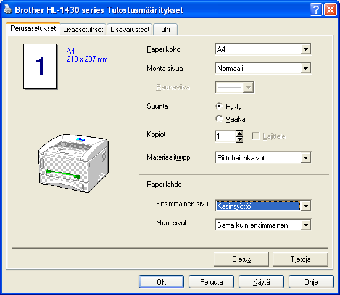
Task: Switch to the Perusasetukset tab
Action: click(x=33, y=28)
